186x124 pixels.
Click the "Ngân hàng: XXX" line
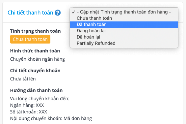point(27,105)
